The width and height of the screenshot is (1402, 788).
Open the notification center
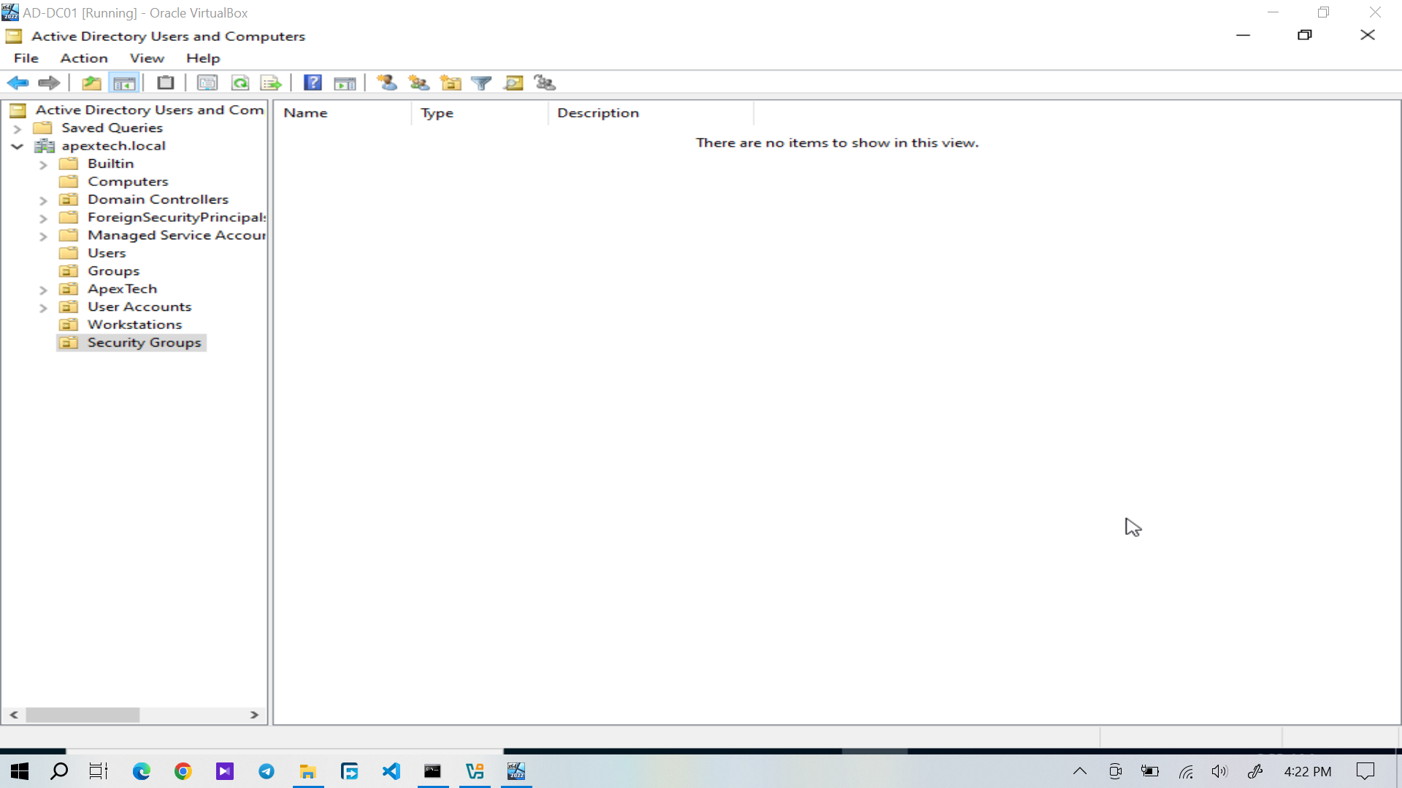1365,771
